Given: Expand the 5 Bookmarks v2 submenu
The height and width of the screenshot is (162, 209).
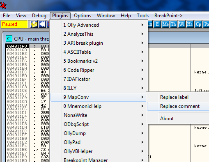Looking at the screenshot, I should [x=98, y=61].
